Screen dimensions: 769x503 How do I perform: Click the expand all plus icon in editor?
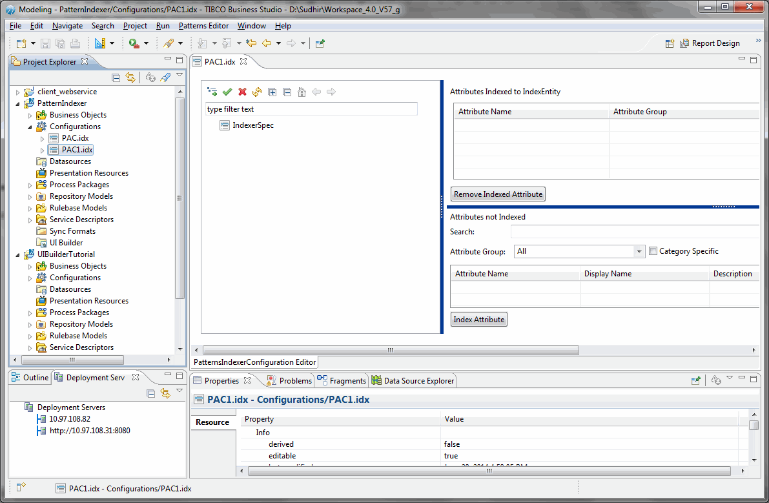[272, 92]
